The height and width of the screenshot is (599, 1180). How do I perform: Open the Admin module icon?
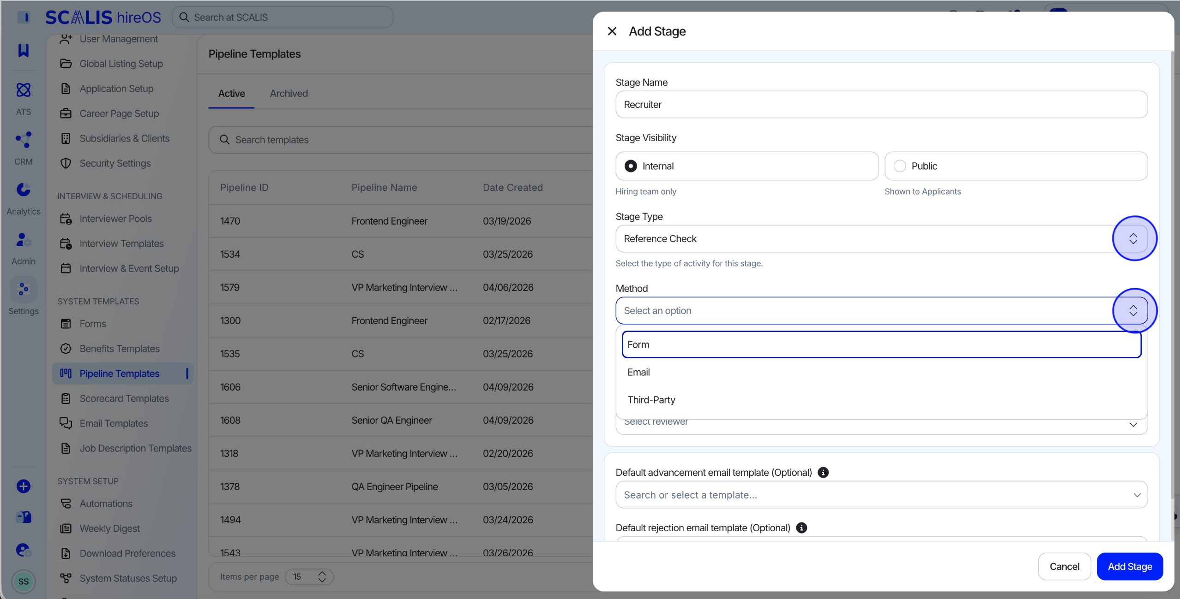(x=24, y=239)
